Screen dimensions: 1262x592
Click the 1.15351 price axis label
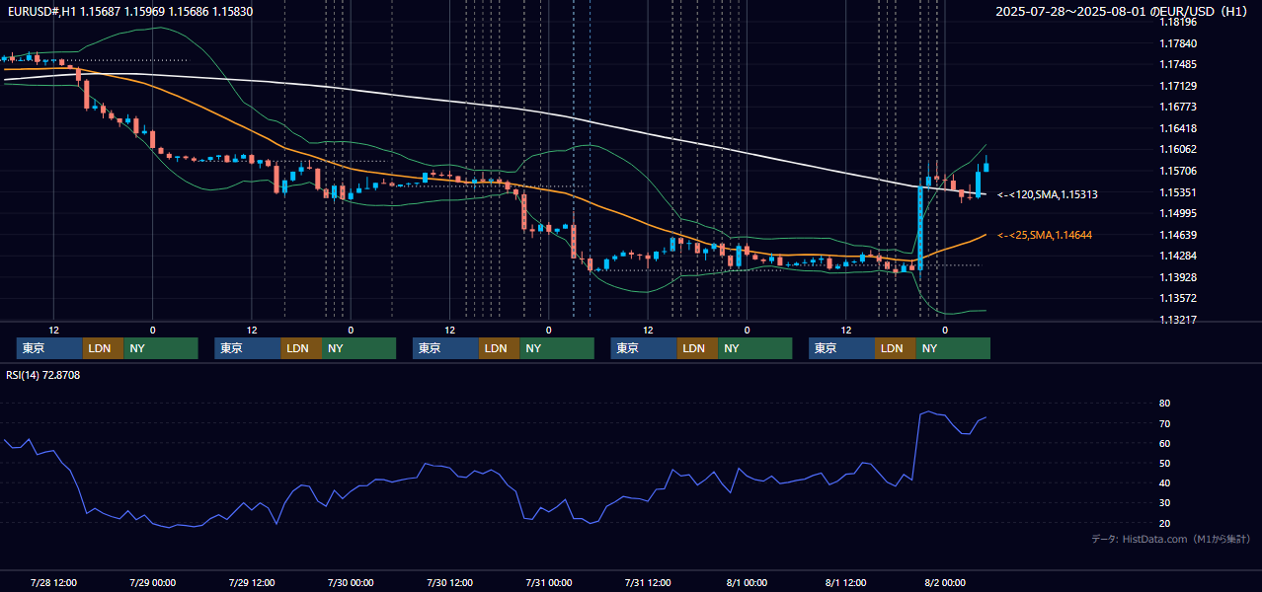[x=1177, y=192]
